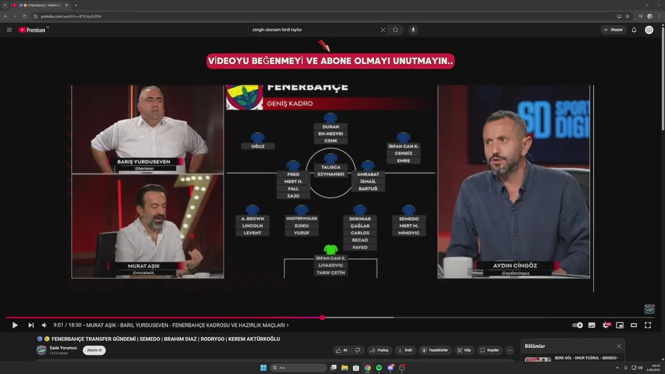The image size is (665, 374).
Task: Click the channel watermark in video corner
Action: [x=649, y=309]
